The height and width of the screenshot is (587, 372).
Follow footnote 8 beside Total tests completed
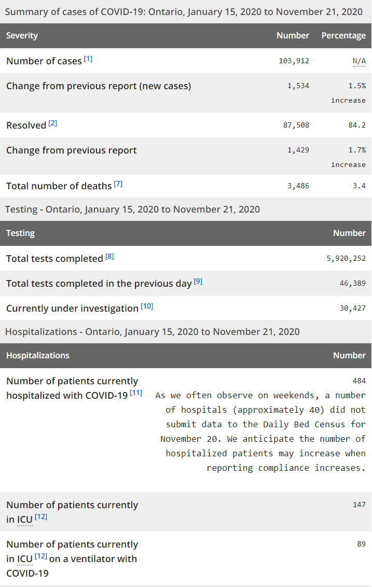[109, 256]
